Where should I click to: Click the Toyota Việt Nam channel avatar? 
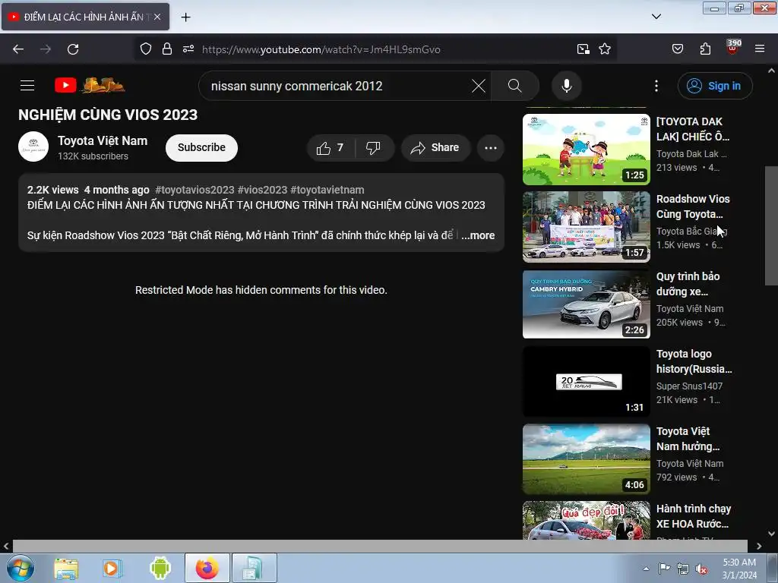[x=33, y=147]
